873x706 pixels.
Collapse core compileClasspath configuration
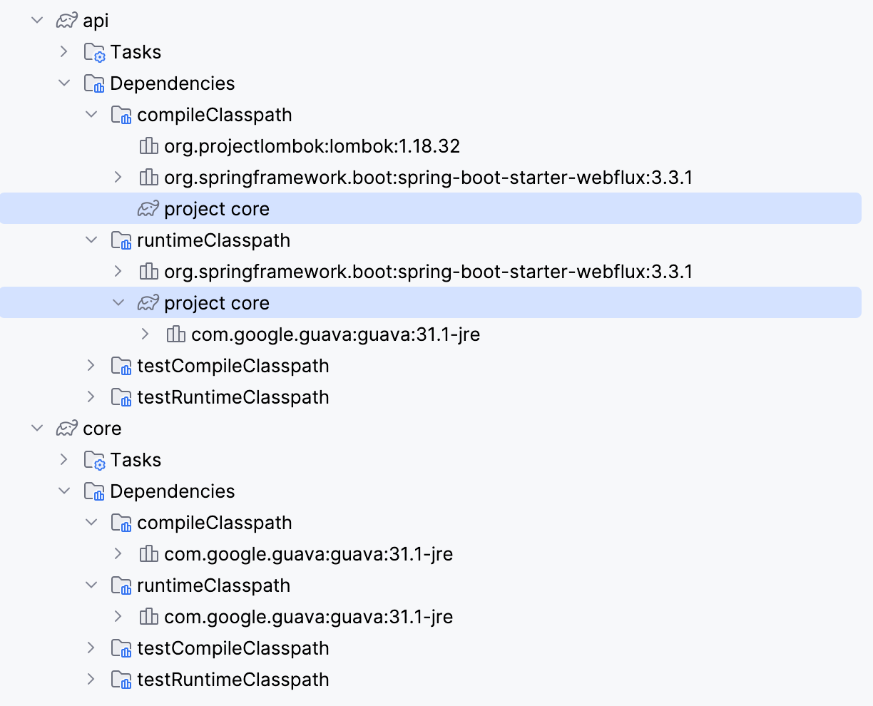91,523
